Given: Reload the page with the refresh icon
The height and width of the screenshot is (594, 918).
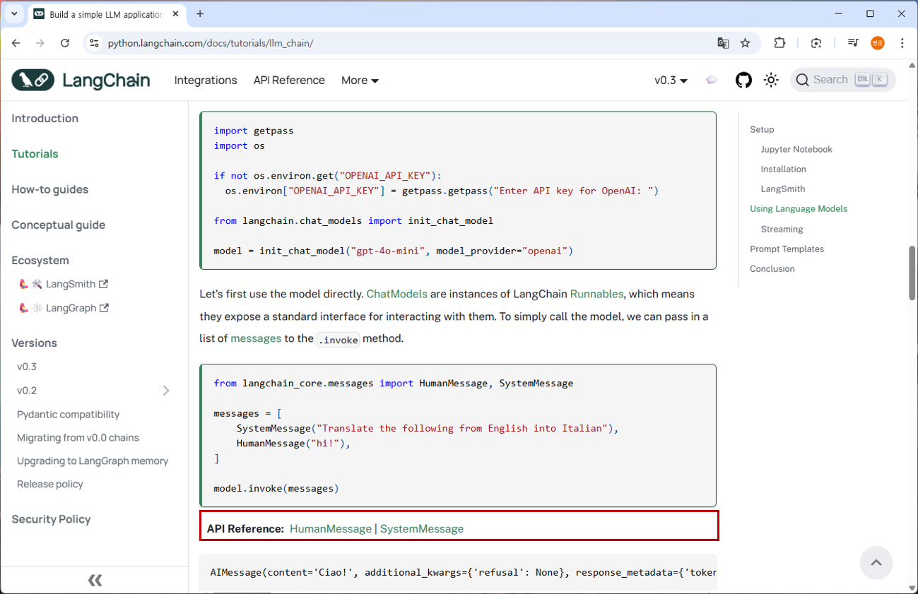Looking at the screenshot, I should [x=65, y=43].
